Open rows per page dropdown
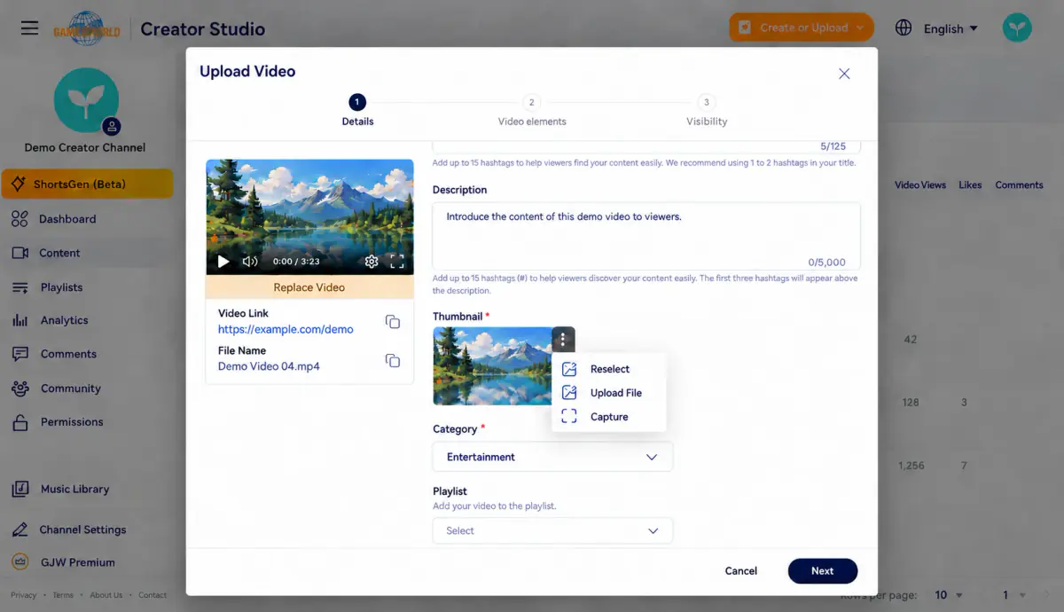The height and width of the screenshot is (612, 1064). [948, 595]
